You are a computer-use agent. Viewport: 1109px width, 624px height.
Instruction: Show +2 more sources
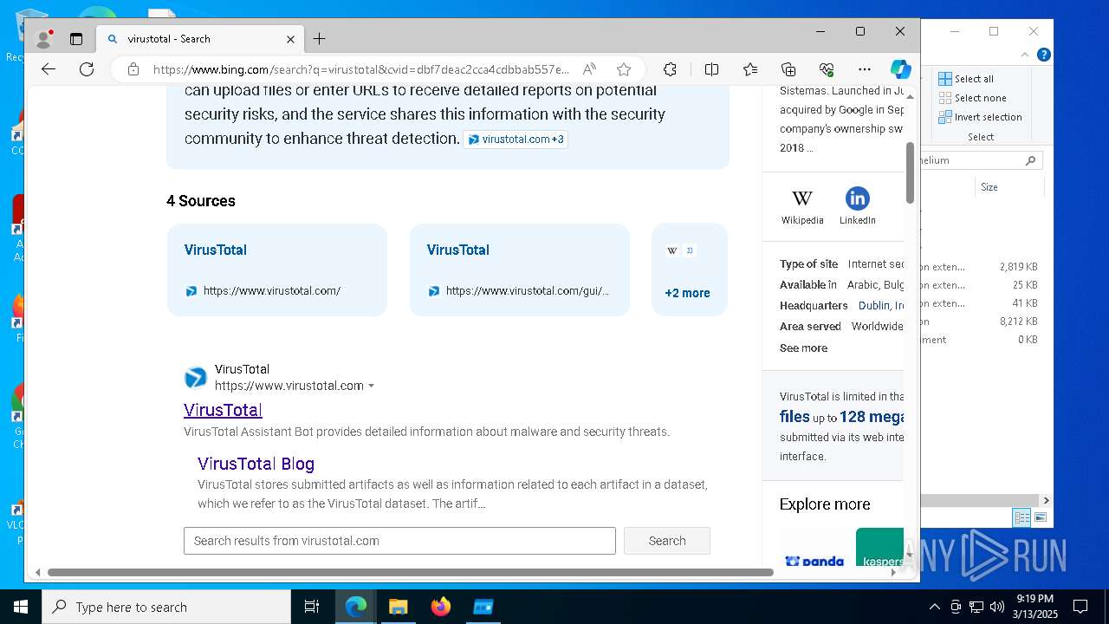pos(689,270)
